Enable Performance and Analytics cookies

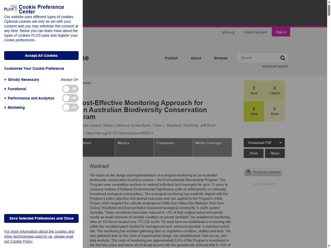tap(70, 98)
